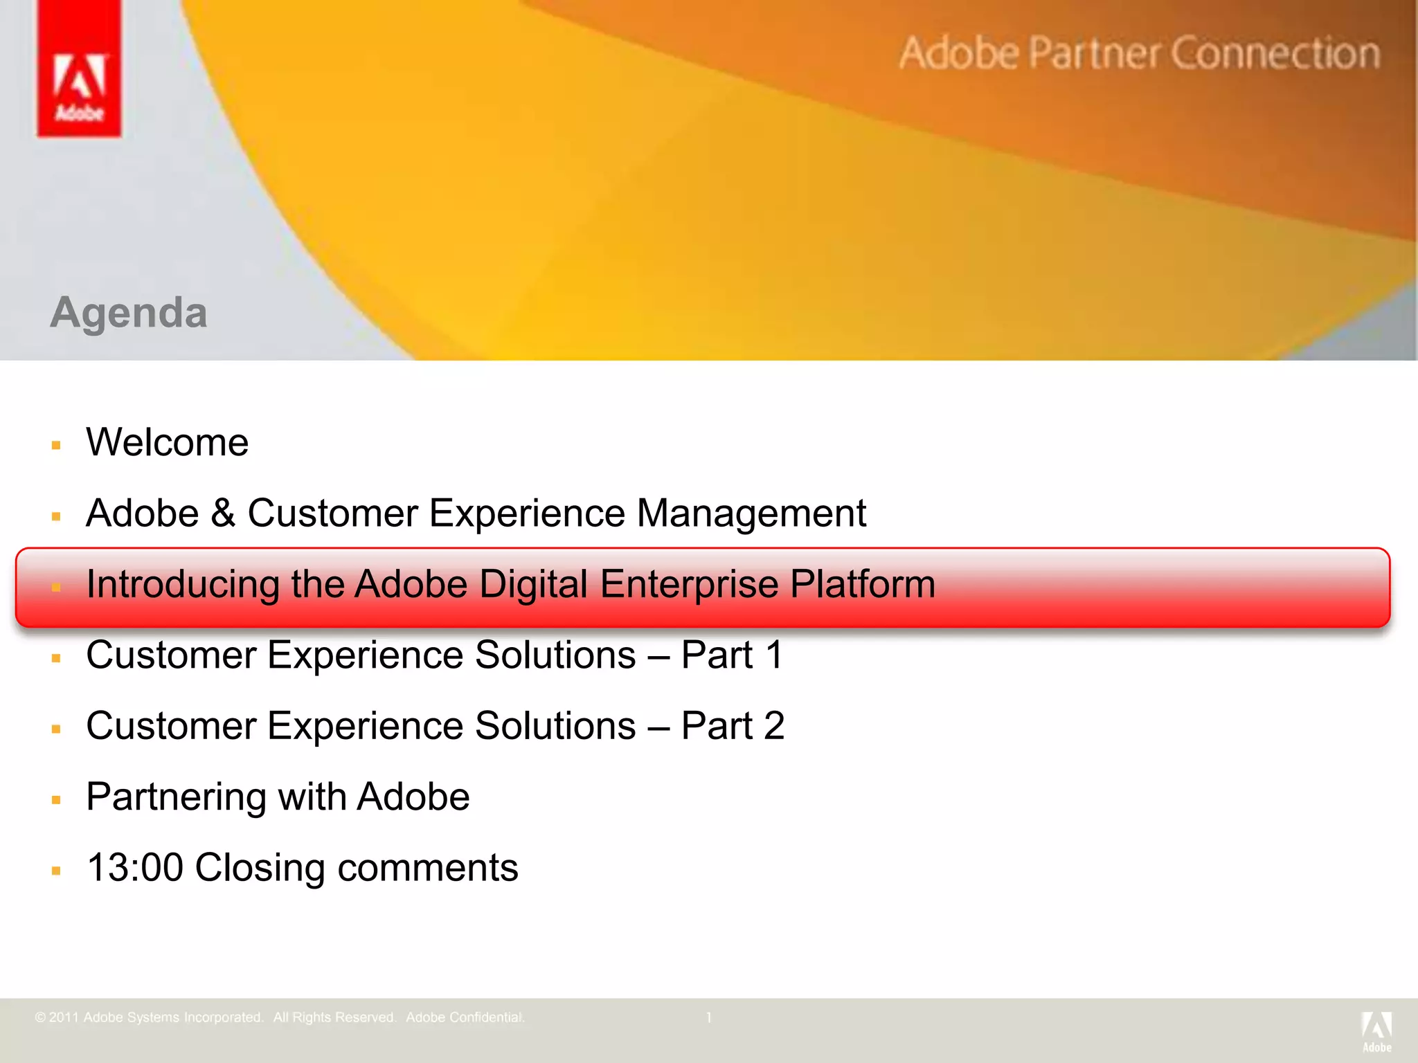Click the bullet beside 13:00 Closing comments
This screenshot has height=1063, width=1418.
(x=57, y=871)
